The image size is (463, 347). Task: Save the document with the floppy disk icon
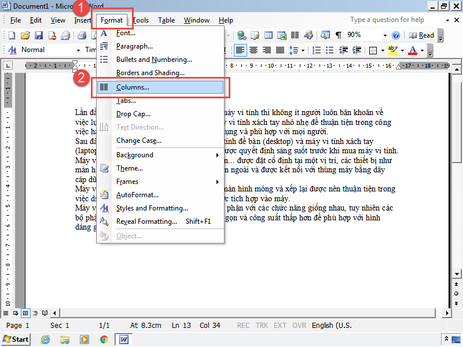(x=39, y=35)
